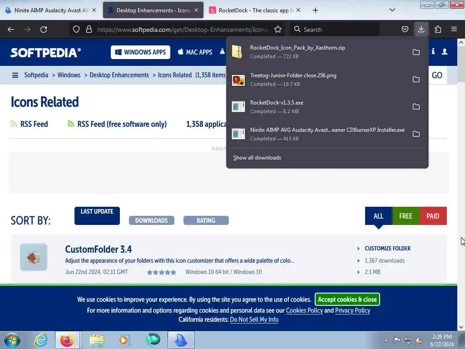Open tracking protection shield icon
Viewport: 465px width, 349px height.
[76, 30]
